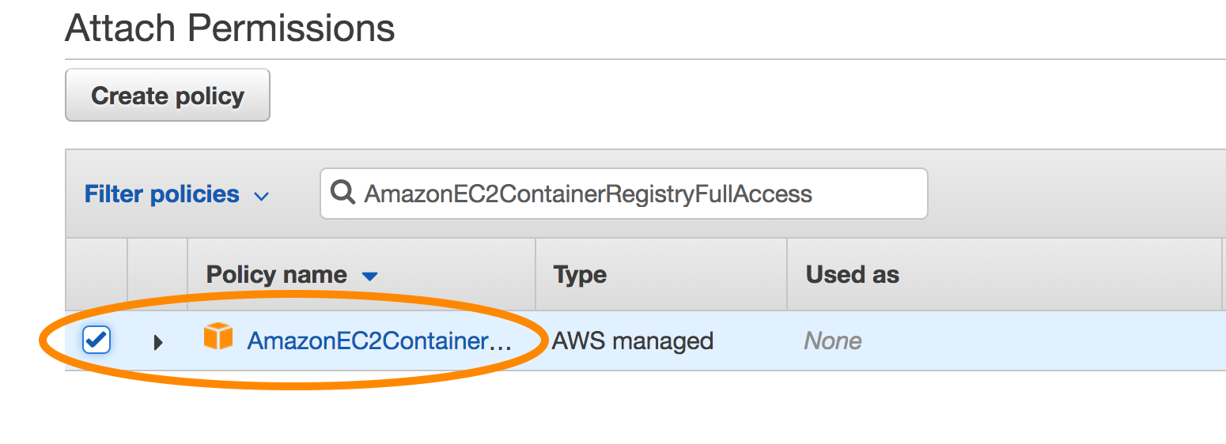Open the AmazonEC2Container… policy link
The image size is (1226, 444).
380,341
